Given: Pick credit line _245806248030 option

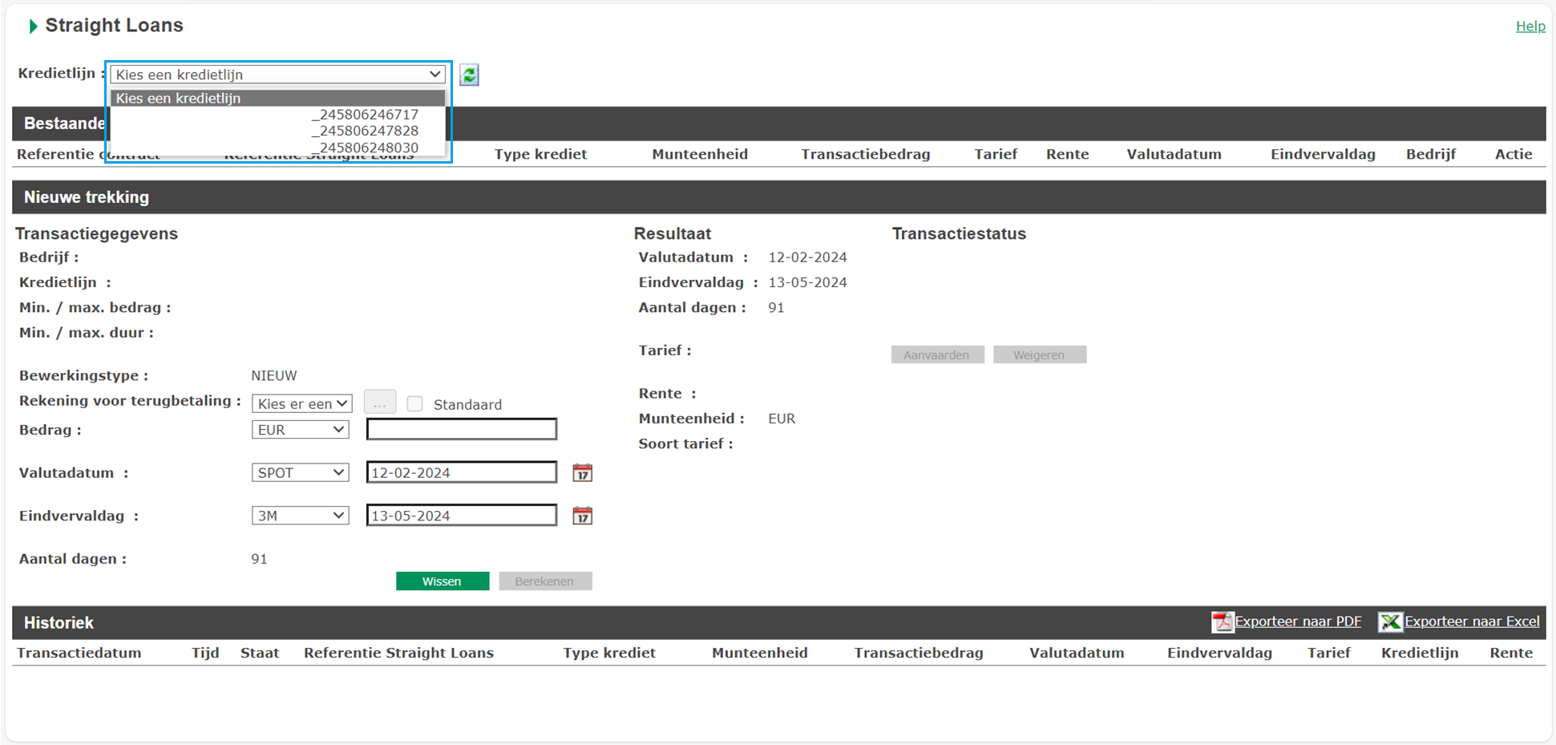Looking at the screenshot, I should click(365, 148).
